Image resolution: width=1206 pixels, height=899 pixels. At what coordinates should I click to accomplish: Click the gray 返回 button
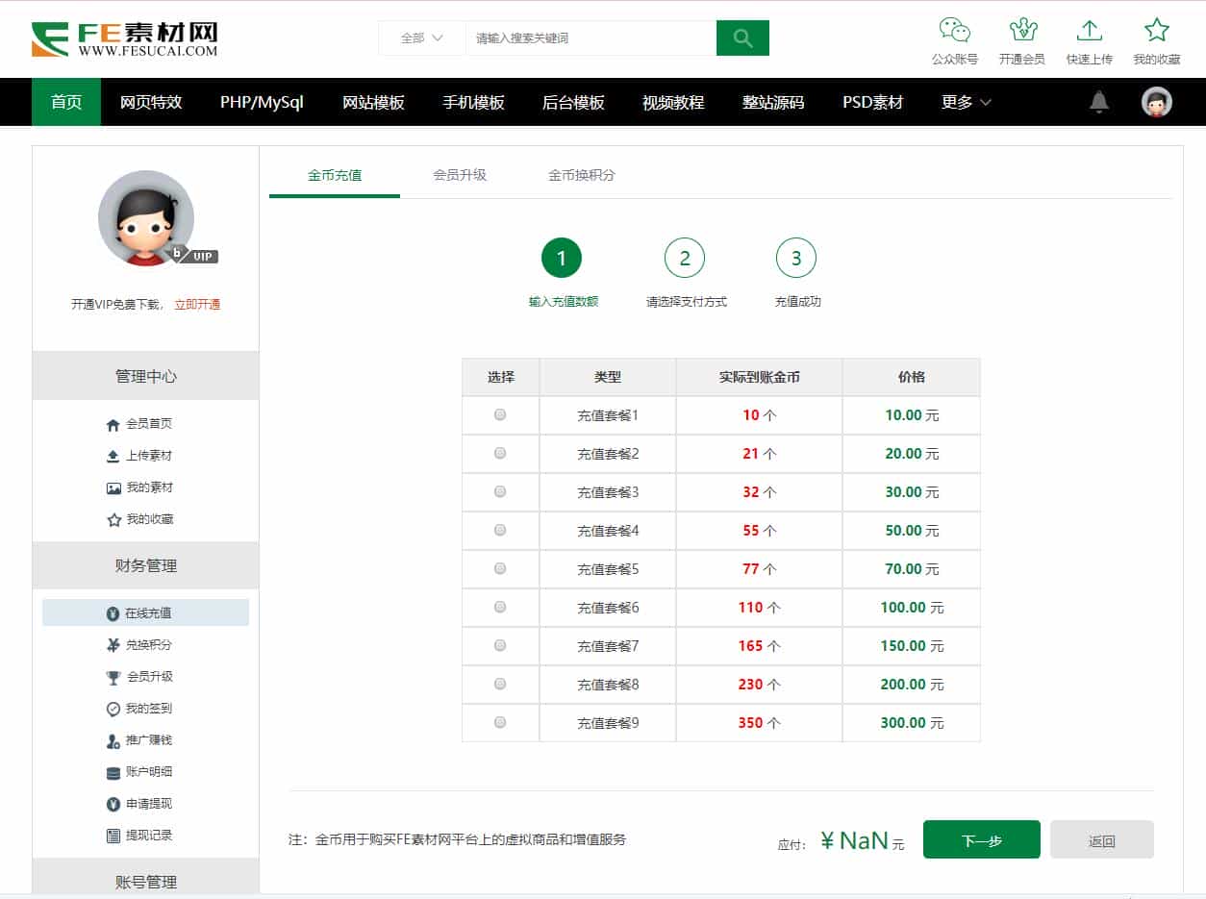[1102, 839]
